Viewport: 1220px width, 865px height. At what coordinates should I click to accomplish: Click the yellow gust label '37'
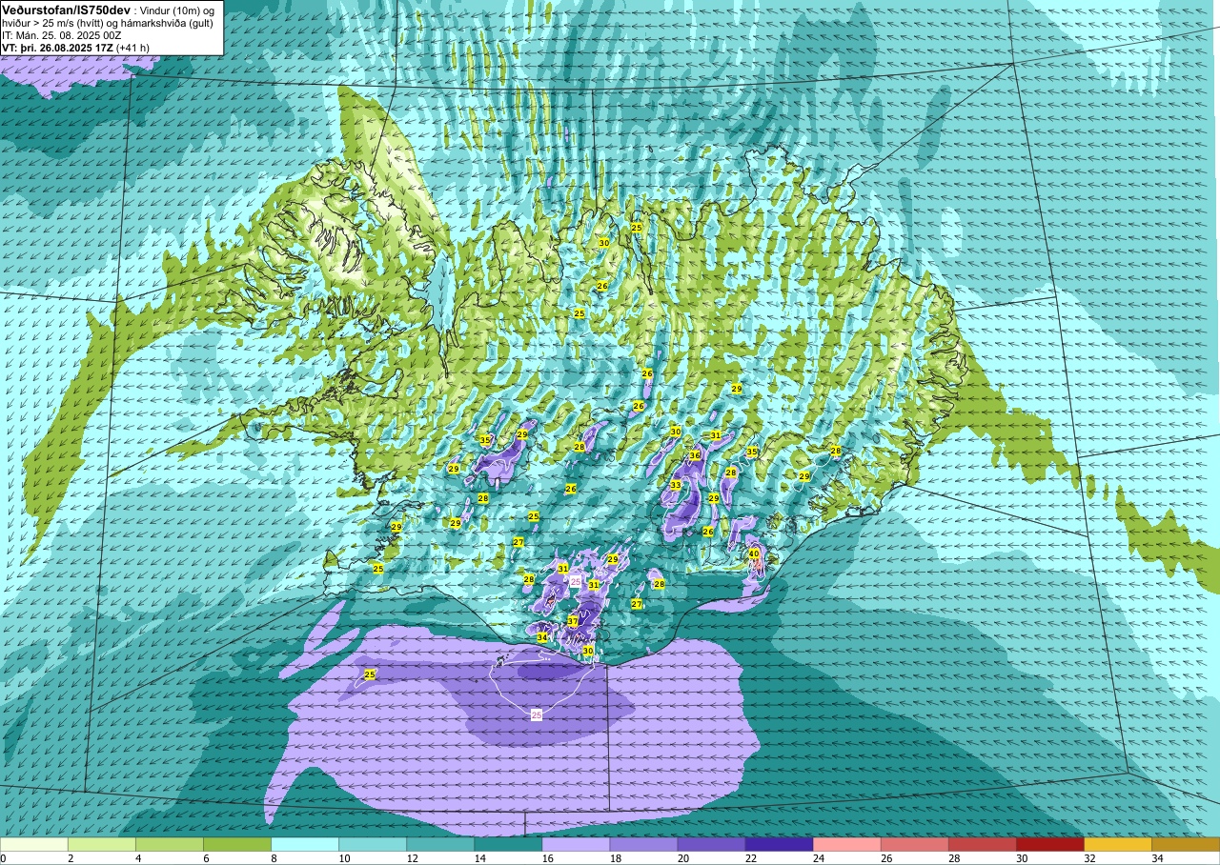[573, 621]
